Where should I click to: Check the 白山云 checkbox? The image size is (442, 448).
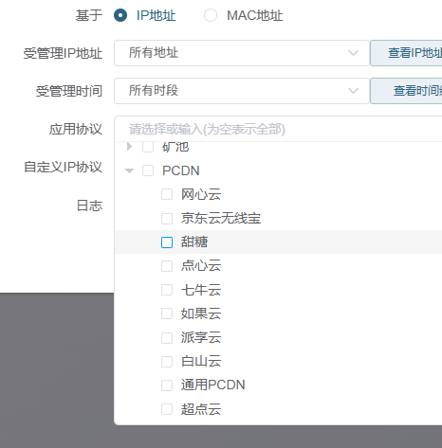point(167,362)
